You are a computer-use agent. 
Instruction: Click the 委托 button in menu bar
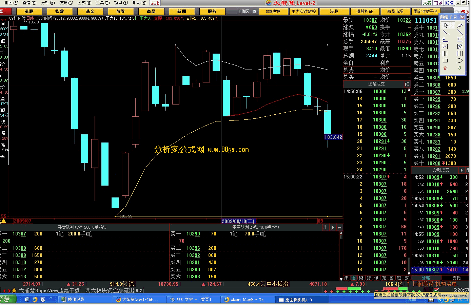155,3
